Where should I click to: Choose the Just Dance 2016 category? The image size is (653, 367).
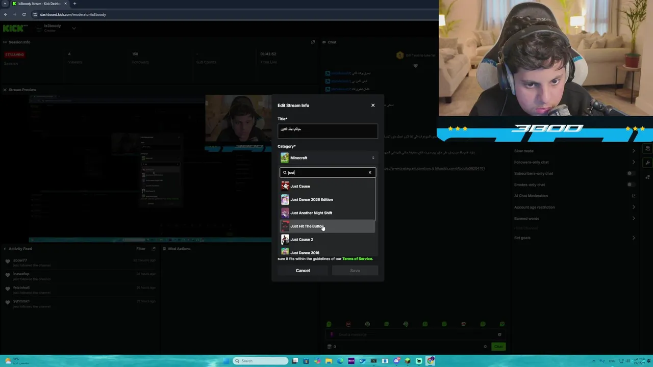pyautogui.click(x=328, y=252)
